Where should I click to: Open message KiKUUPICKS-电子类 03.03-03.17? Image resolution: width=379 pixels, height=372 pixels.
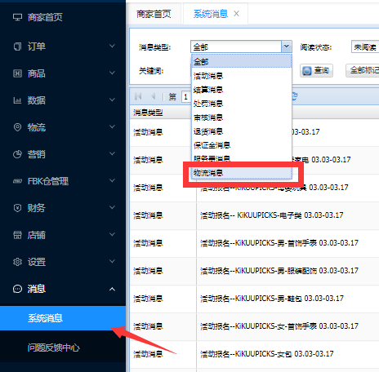tap(271, 215)
